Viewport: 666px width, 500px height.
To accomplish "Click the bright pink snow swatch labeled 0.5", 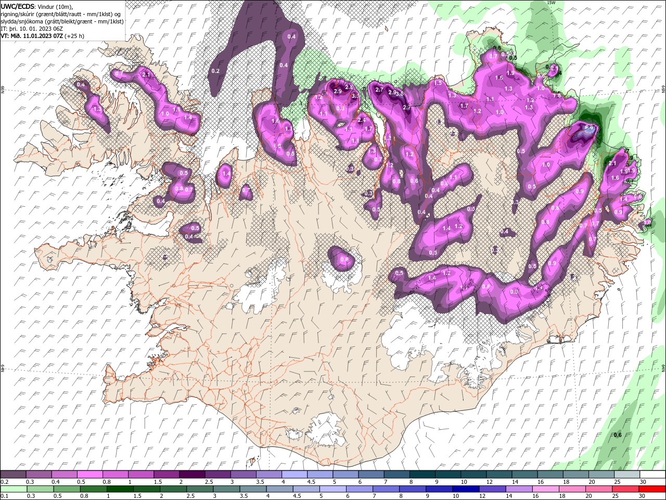I will [89, 474].
